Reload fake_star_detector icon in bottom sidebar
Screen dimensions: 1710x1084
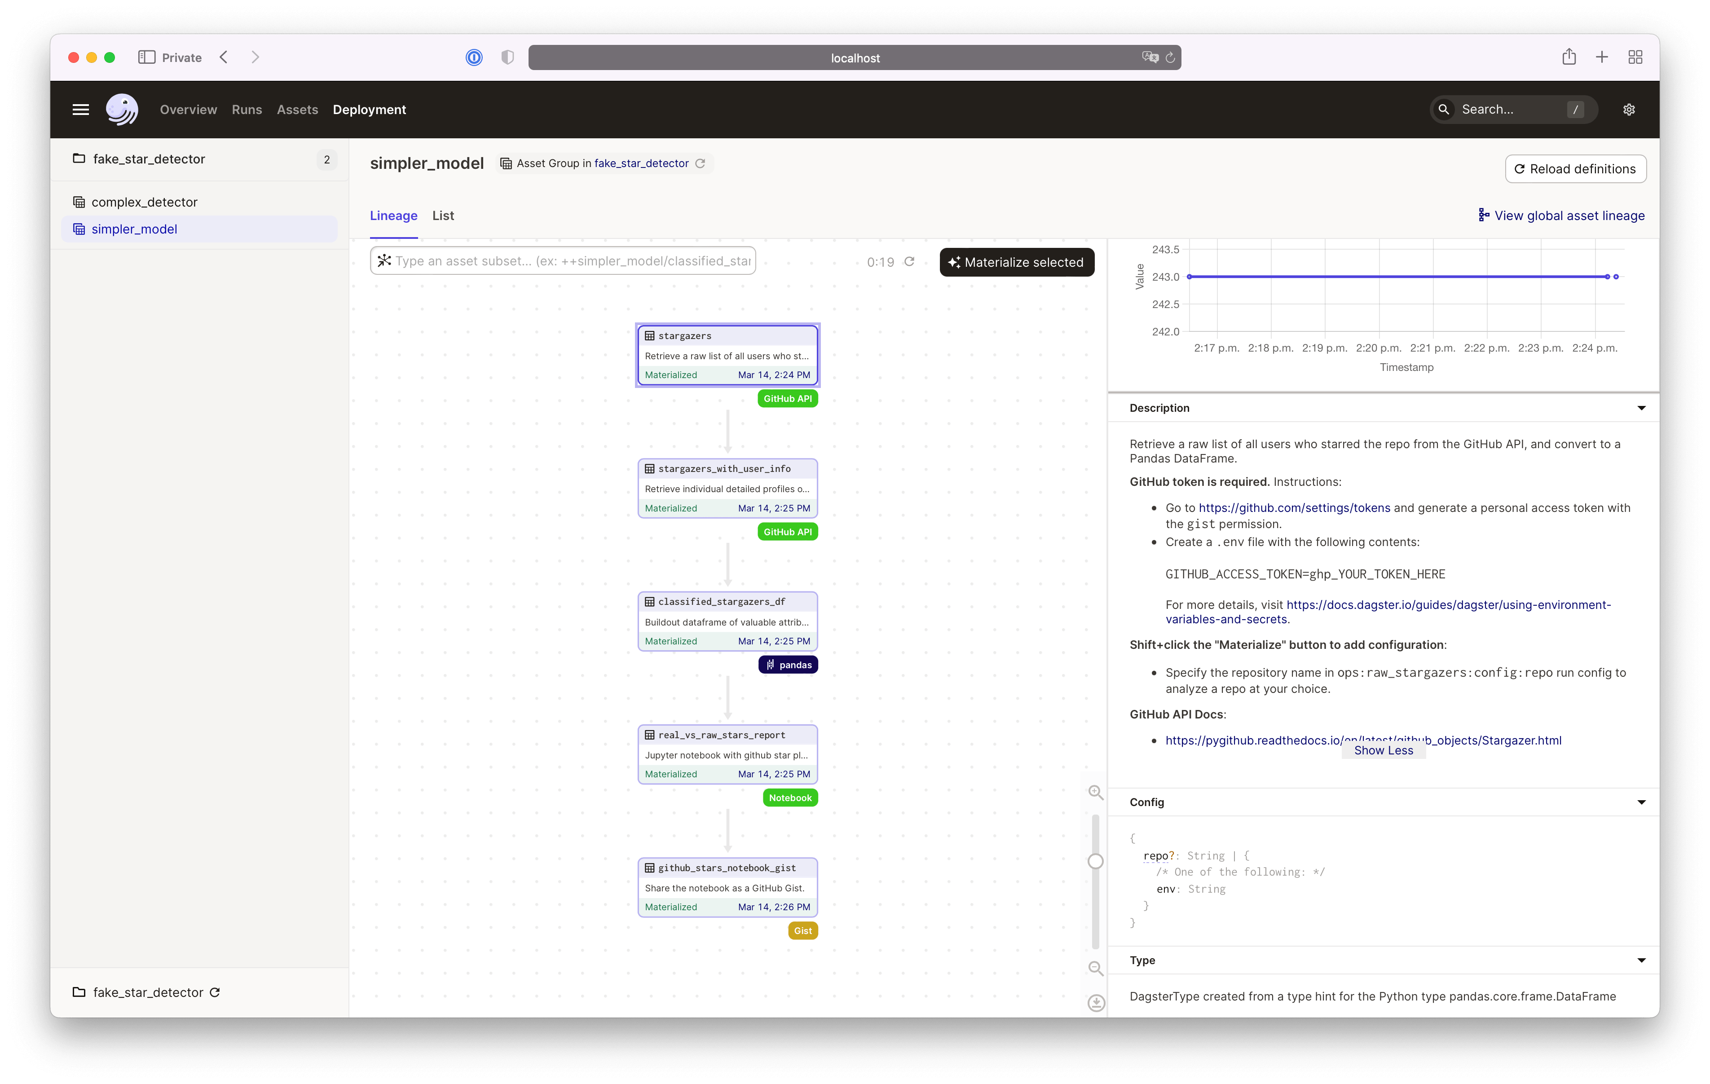[215, 992]
